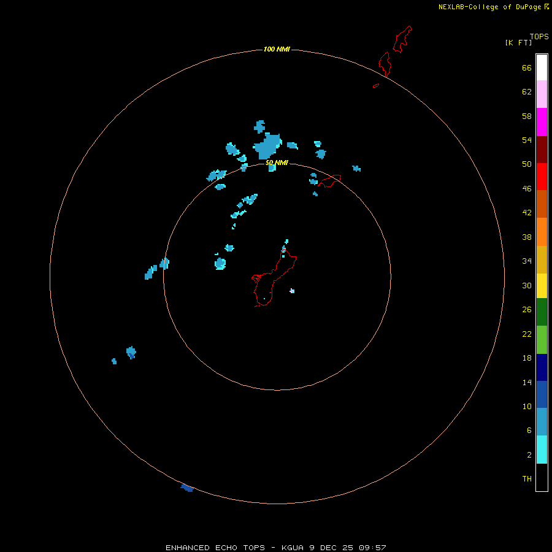This screenshot has height=552, width=552.
Task: Click the light blue 6 kft swatch
Action: pos(542,422)
